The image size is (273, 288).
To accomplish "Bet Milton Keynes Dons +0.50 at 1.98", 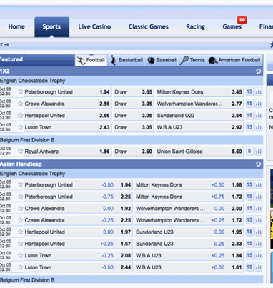I will [189, 184].
